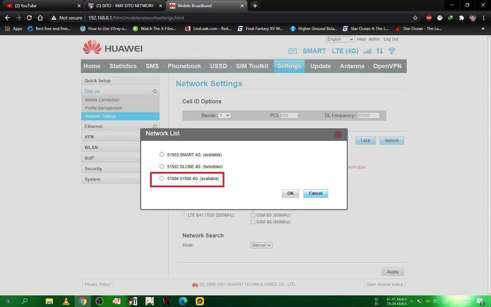
Task: Launch VLC from the taskbar
Action: 66,301
